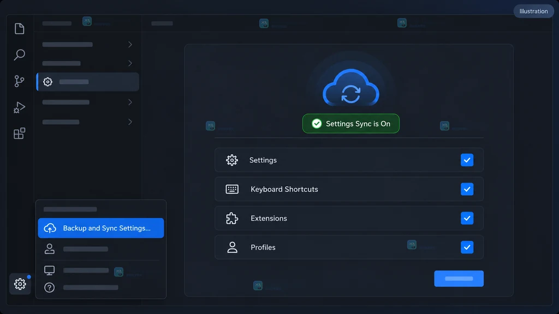Click the Settings Sync is On badge
The height and width of the screenshot is (314, 559).
[351, 124]
